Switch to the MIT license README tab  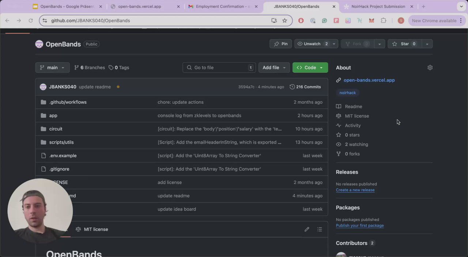click(92, 229)
